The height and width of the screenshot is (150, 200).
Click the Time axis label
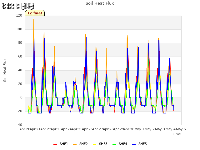click(177, 134)
